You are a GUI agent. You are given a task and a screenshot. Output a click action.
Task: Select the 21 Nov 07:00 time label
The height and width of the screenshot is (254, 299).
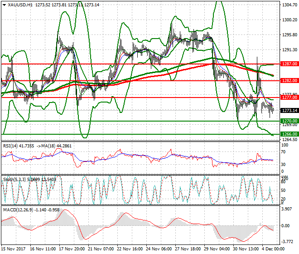[101, 249]
